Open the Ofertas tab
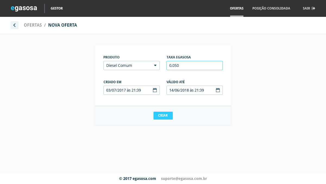Viewport: 326px width, 184px height. 237,8
